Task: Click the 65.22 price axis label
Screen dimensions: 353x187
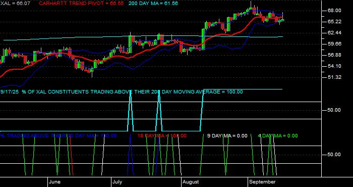Action: click(x=334, y=22)
